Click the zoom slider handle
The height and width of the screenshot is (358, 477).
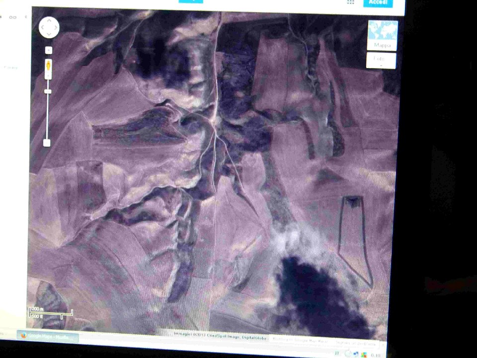[x=48, y=91]
